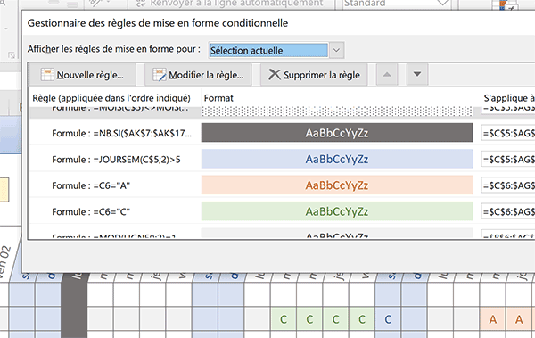Click the Format column header

click(218, 98)
